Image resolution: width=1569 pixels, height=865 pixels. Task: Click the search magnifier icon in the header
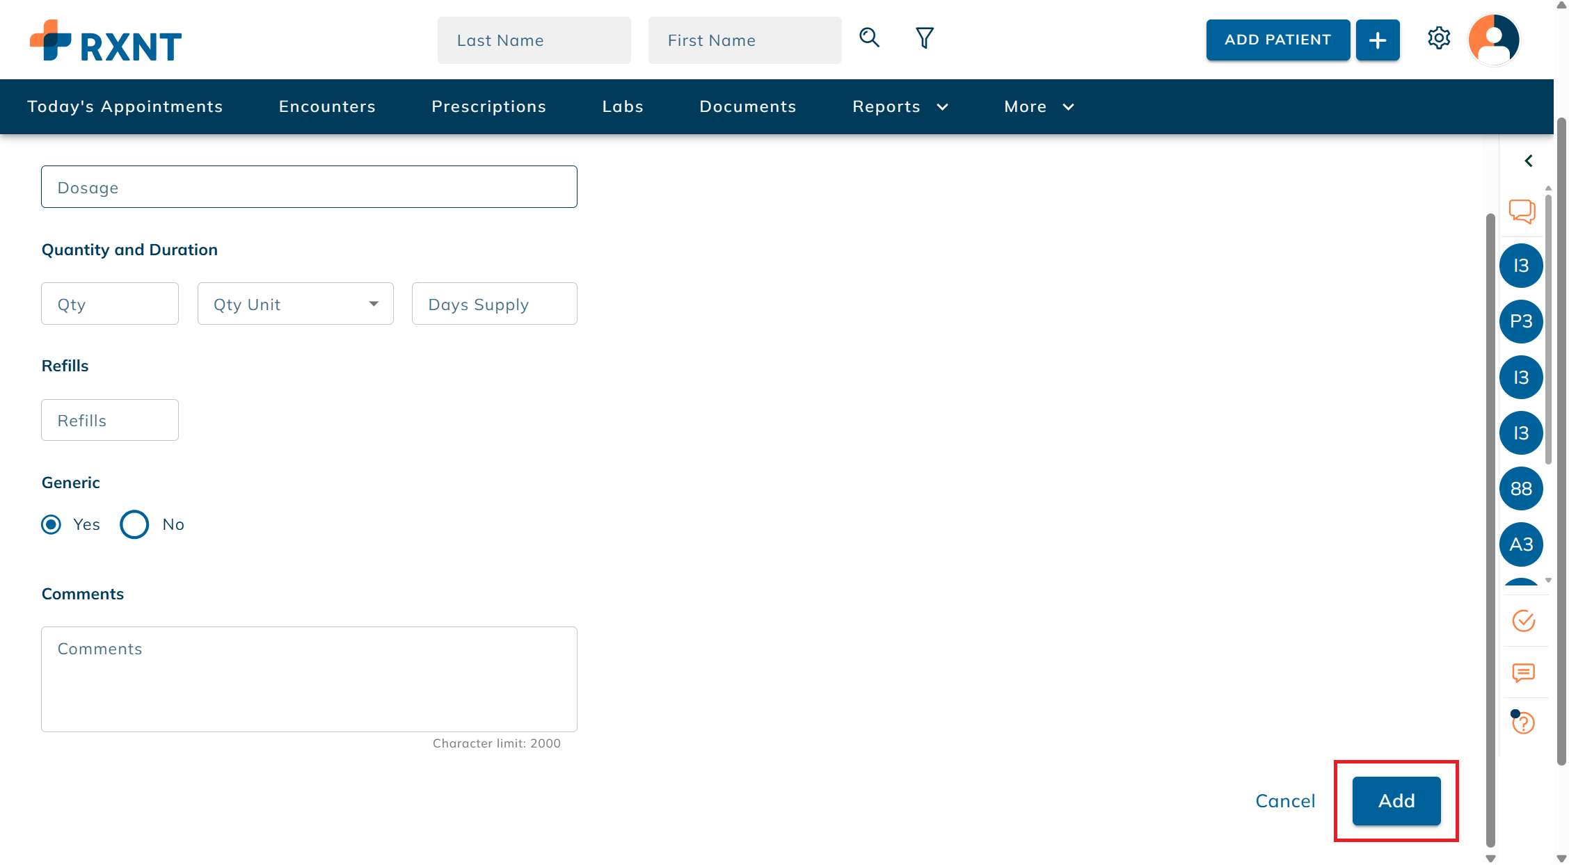869,38
